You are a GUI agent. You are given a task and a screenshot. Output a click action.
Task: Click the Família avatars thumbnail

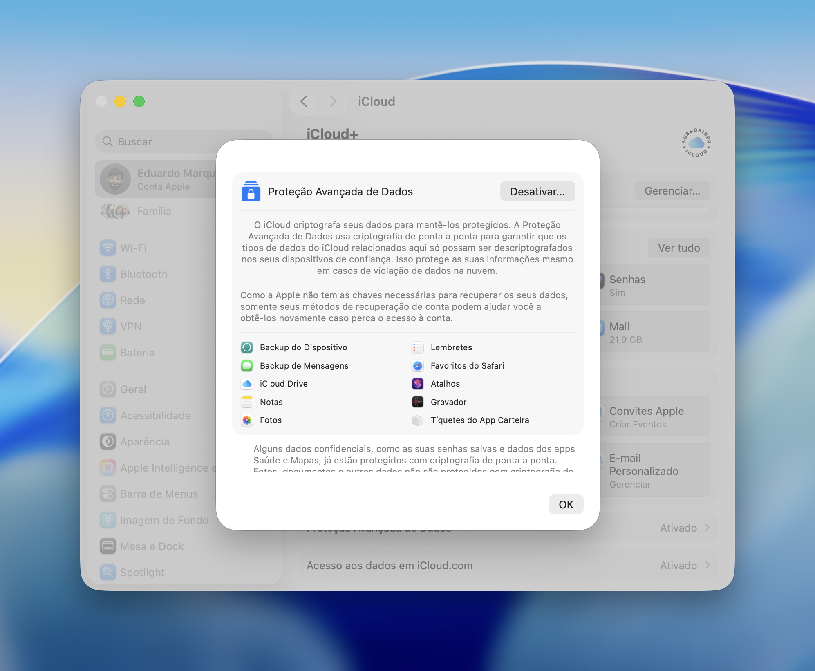click(115, 211)
